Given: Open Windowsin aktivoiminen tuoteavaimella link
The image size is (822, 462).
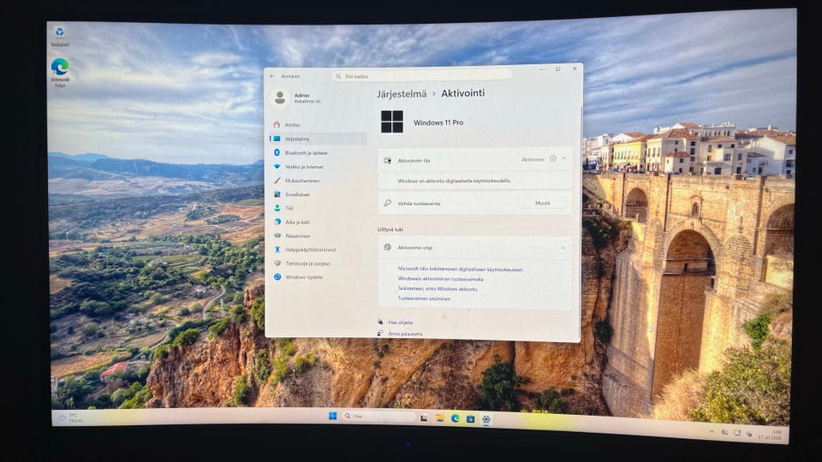Looking at the screenshot, I should coord(440,279).
